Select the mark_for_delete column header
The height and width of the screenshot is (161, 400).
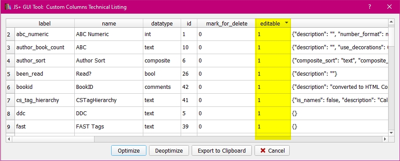[226, 23]
